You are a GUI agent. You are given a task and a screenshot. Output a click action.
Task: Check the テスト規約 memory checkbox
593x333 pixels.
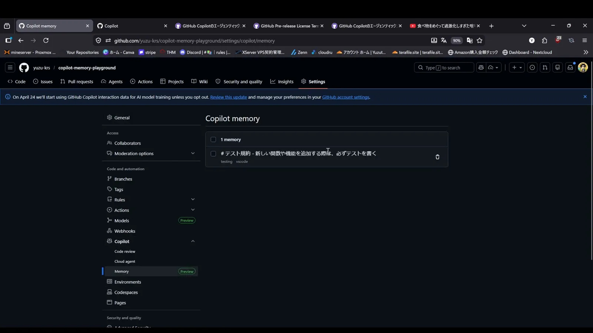click(213, 154)
